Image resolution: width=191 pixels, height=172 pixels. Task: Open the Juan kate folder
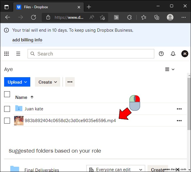[34, 109]
